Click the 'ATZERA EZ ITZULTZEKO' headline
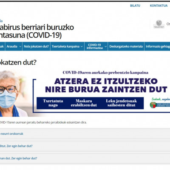170x170 pixels. pyautogui.click(x=106, y=81)
